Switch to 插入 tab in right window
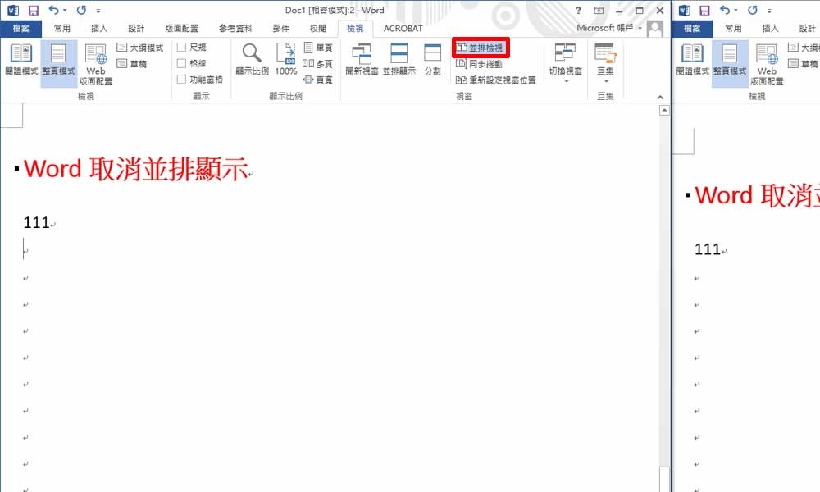This screenshot has width=820, height=492. pyautogui.click(x=770, y=28)
